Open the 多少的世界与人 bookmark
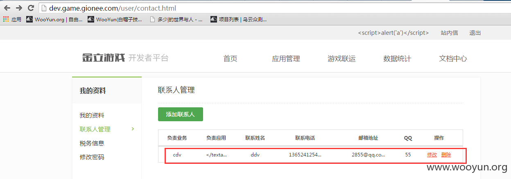511x179 pixels. pos(176,19)
